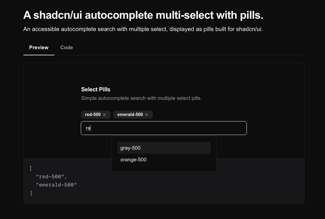325x219 pixels.
Task: Click the "An accessible autocomplete search" subtitle
Action: tap(143, 29)
